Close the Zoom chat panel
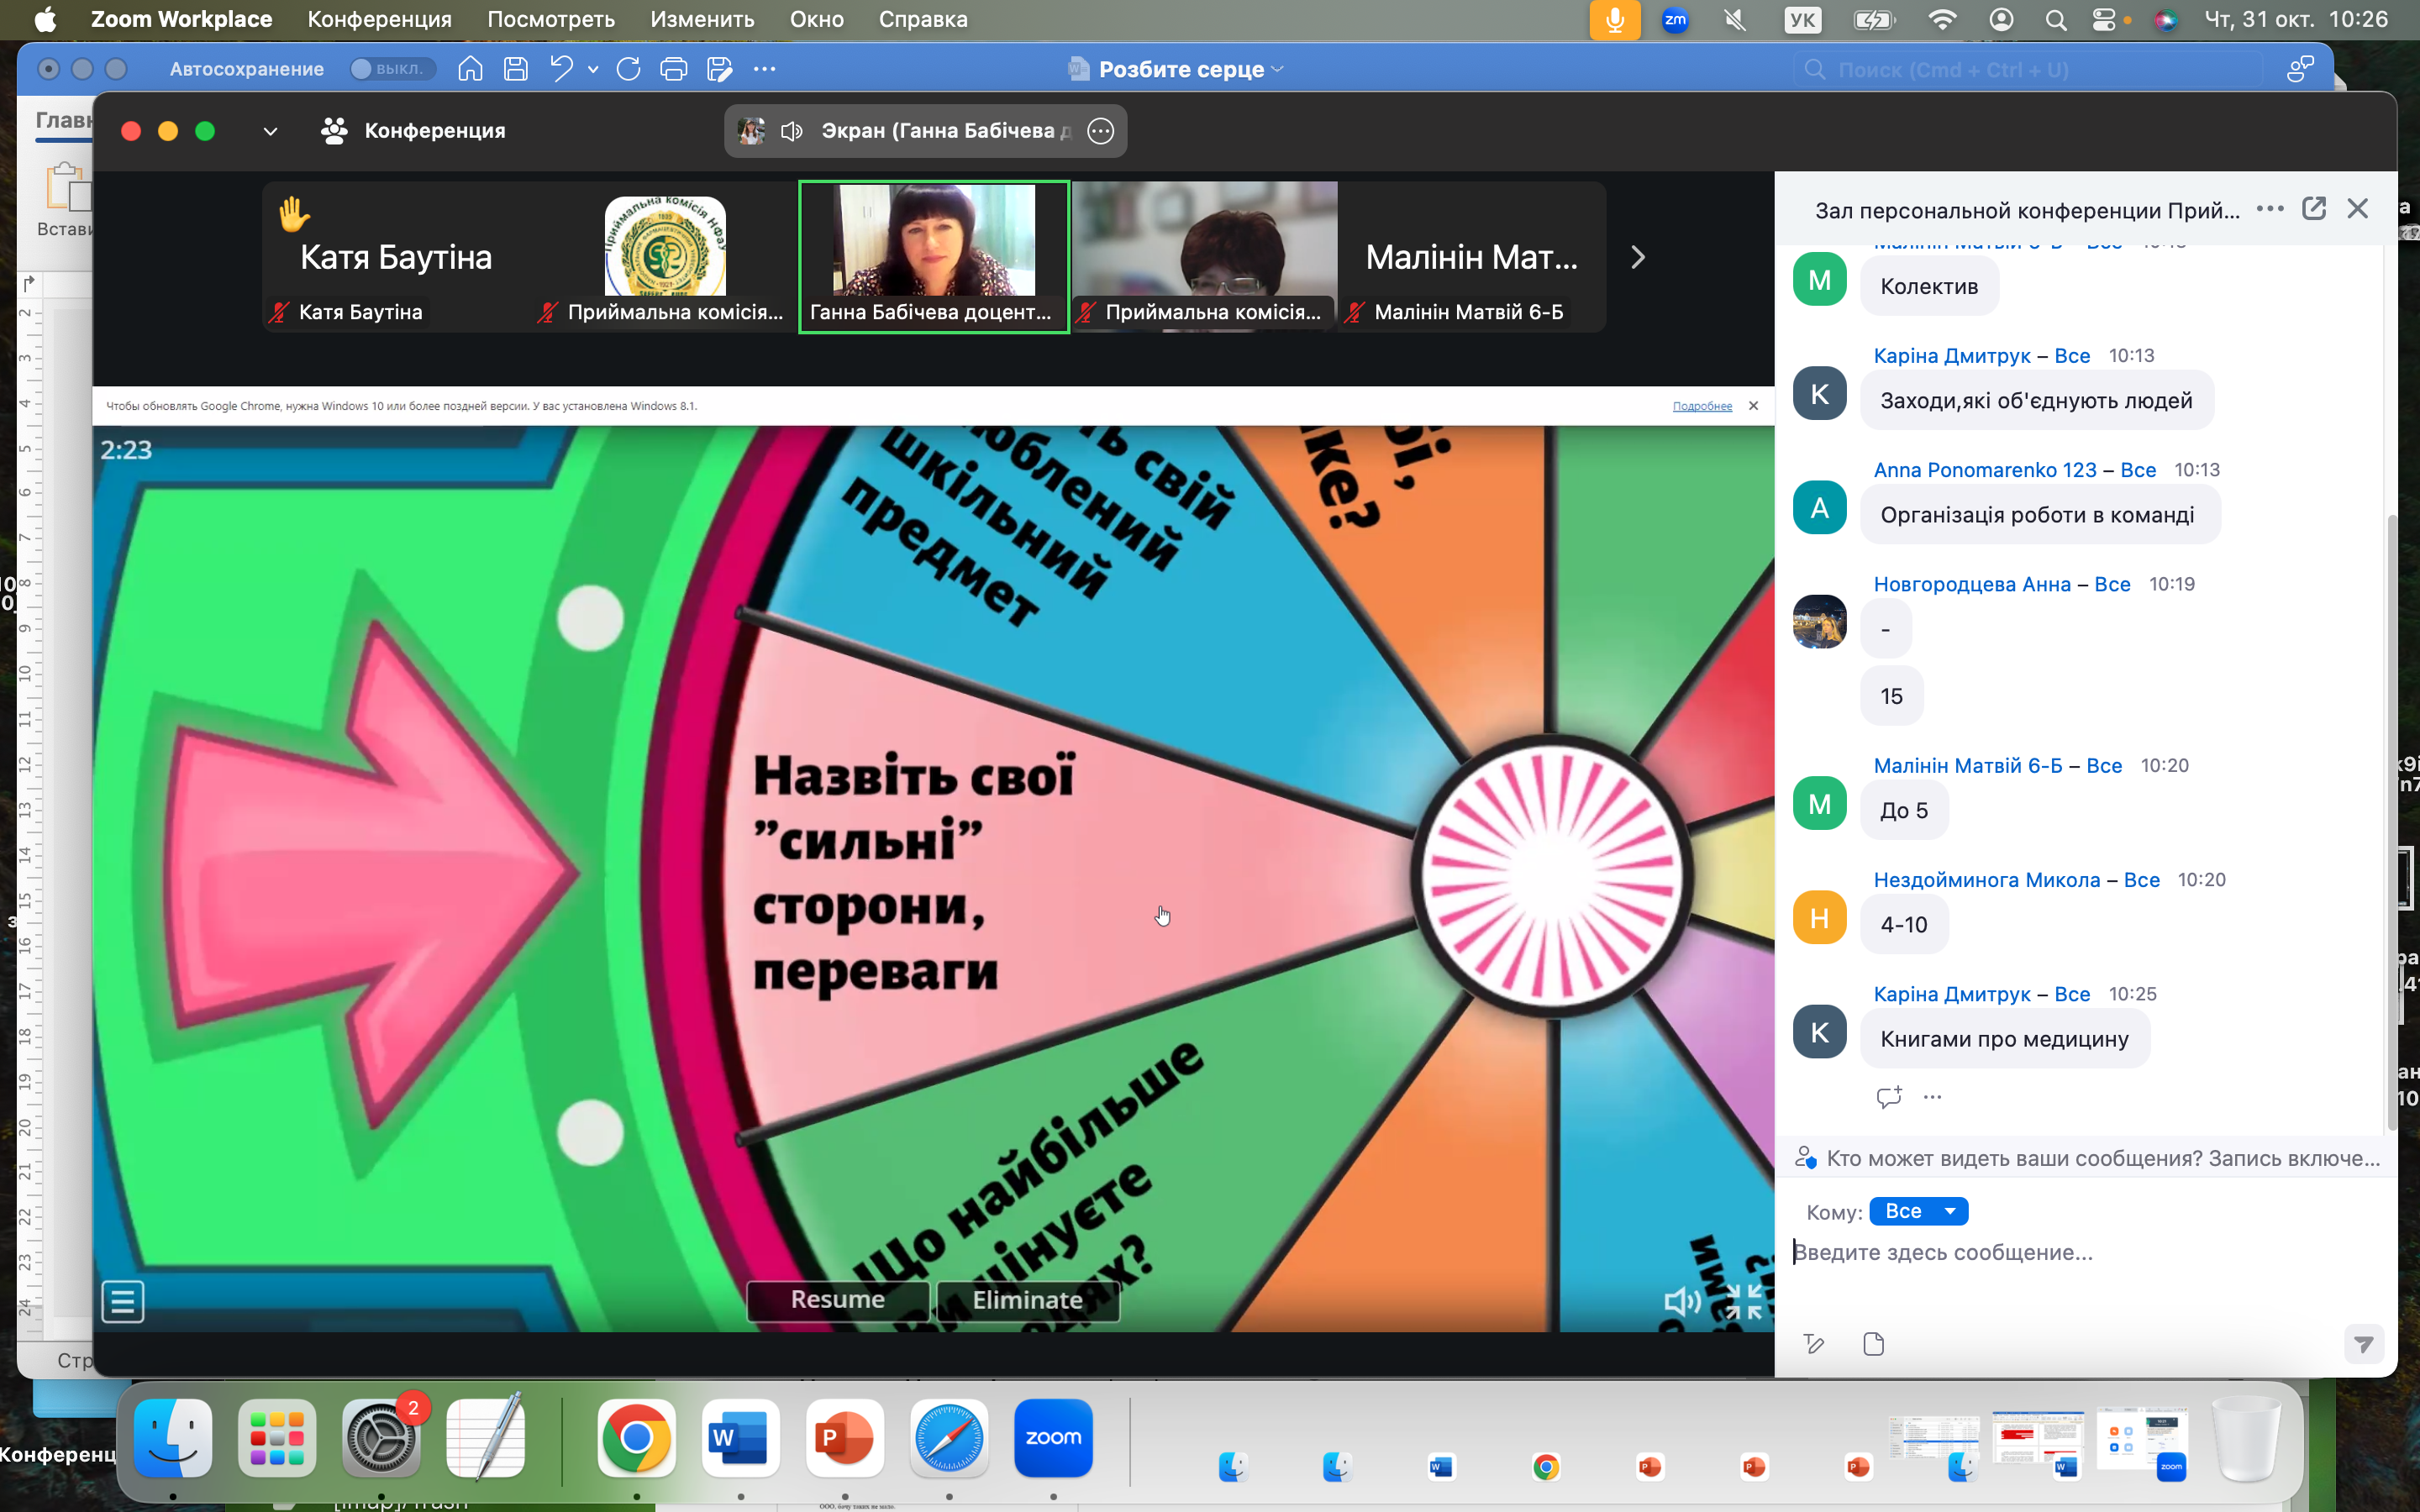The height and width of the screenshot is (1512, 2420). tap(2358, 208)
